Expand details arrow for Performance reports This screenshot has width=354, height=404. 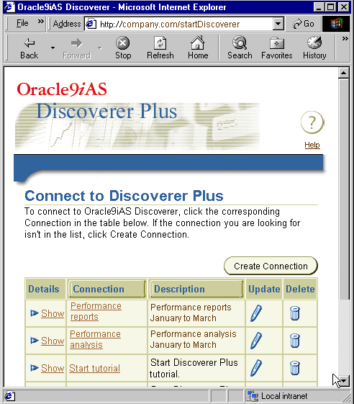[35, 313]
